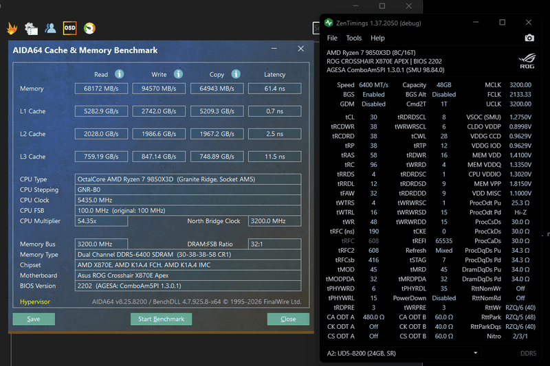Click CPU Multiplier field 54.35x
The height and width of the screenshot is (366, 550).
pyautogui.click(x=101, y=221)
